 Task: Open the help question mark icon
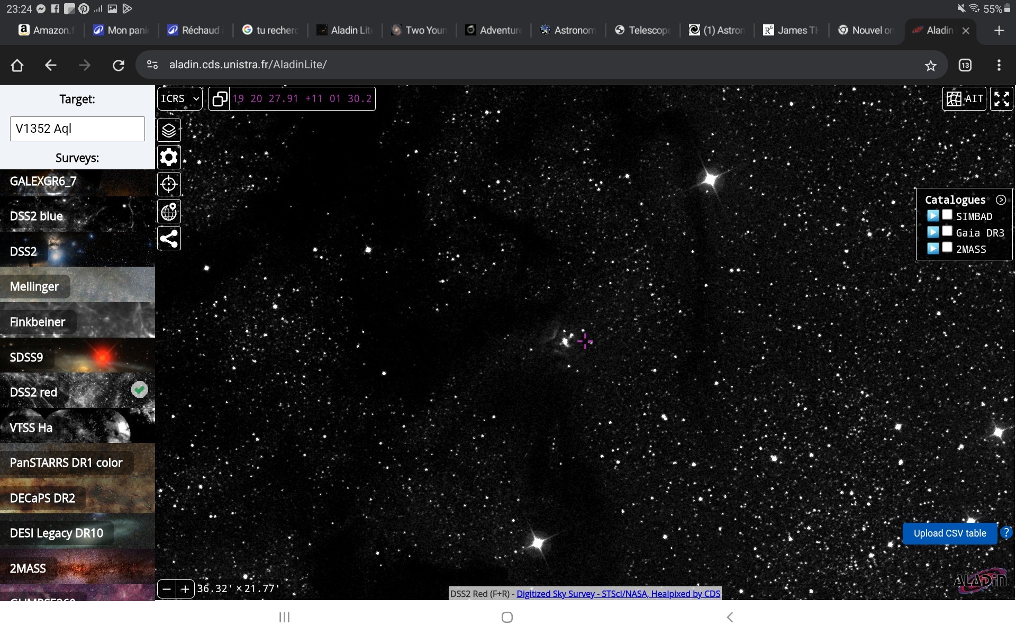coord(1006,533)
